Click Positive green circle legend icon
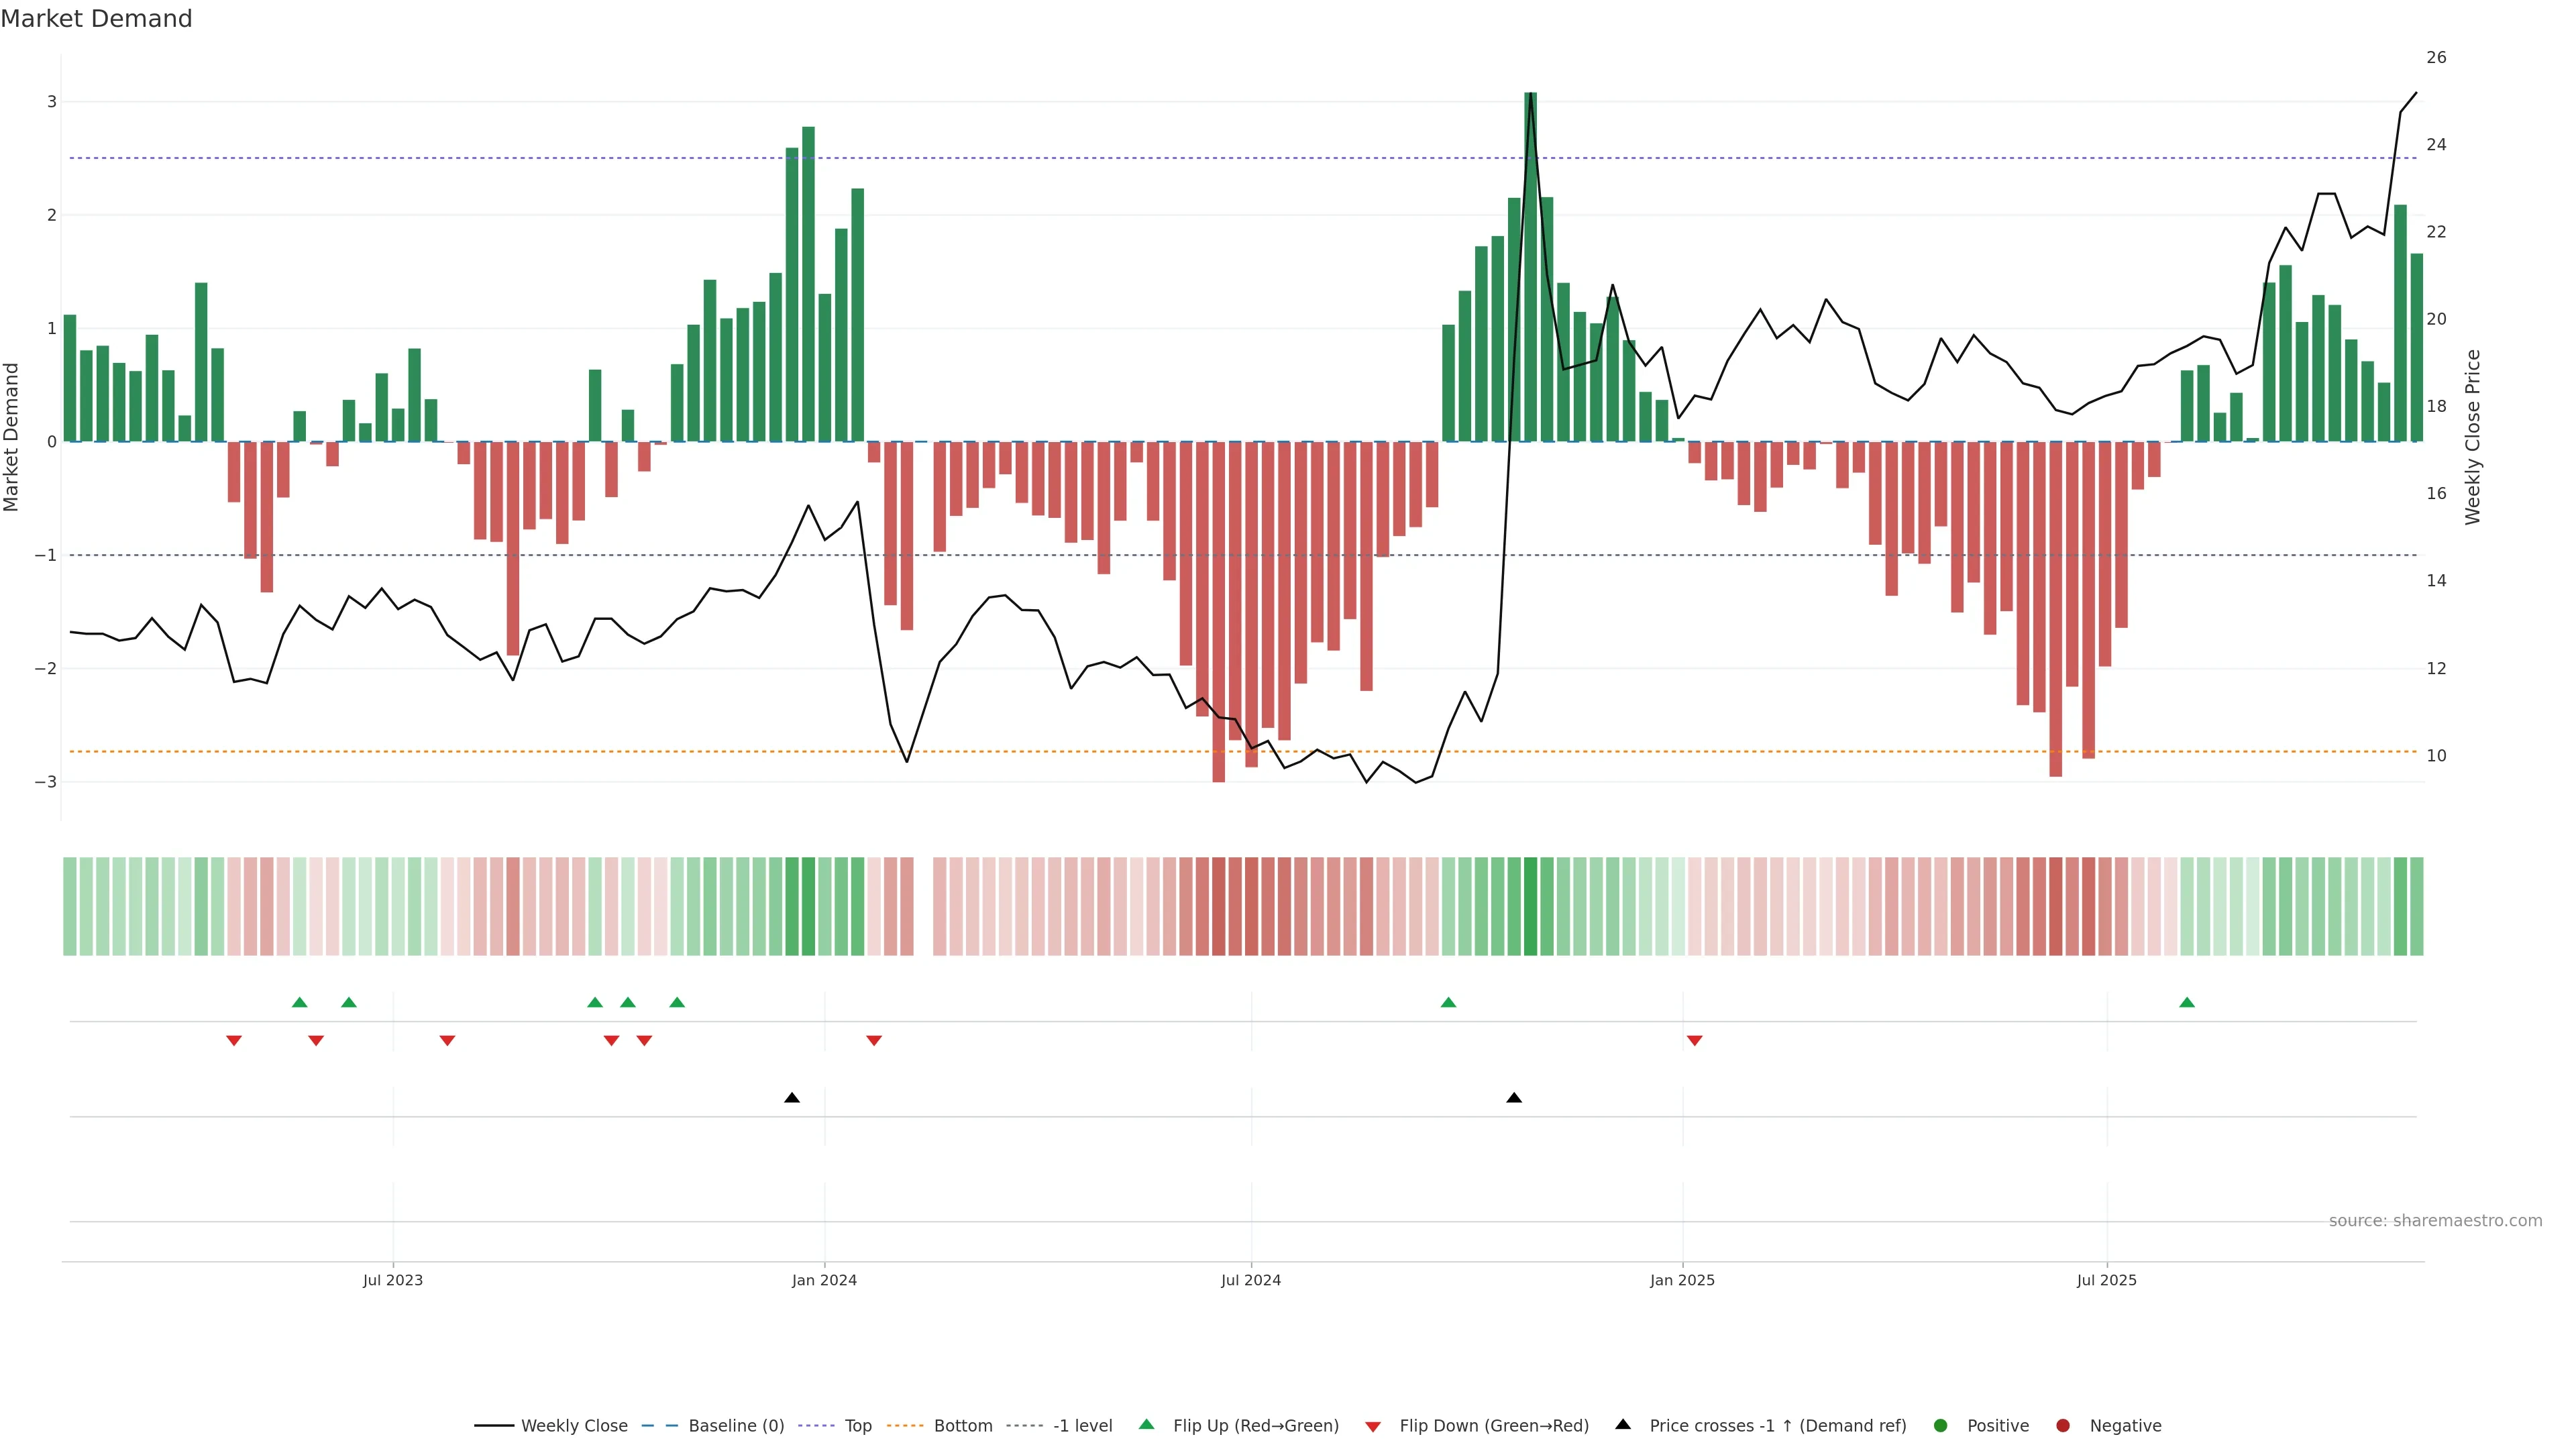The height and width of the screenshot is (1449, 2576). pyautogui.click(x=1941, y=1425)
